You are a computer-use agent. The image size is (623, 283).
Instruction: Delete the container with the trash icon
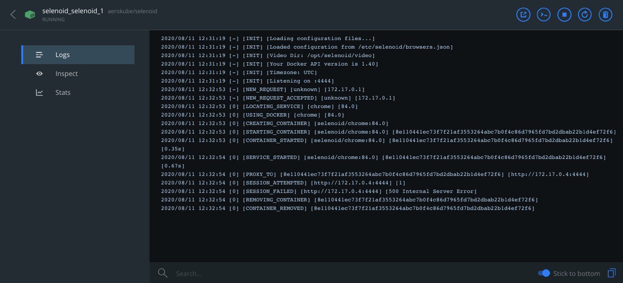[x=605, y=15]
